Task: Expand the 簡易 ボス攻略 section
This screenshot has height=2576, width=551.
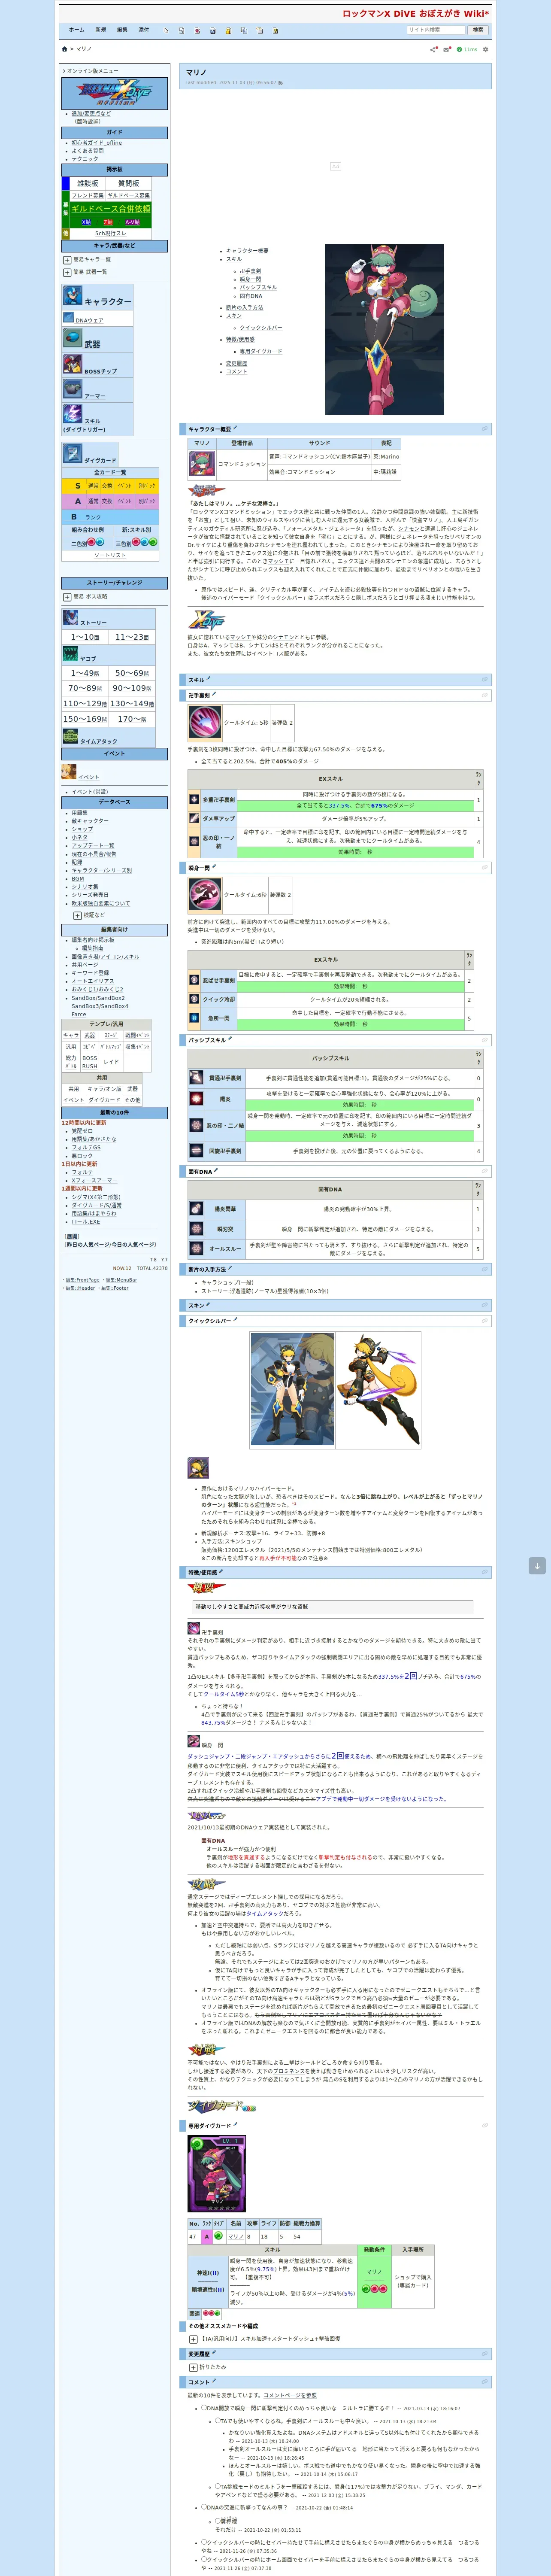Action: (x=67, y=597)
